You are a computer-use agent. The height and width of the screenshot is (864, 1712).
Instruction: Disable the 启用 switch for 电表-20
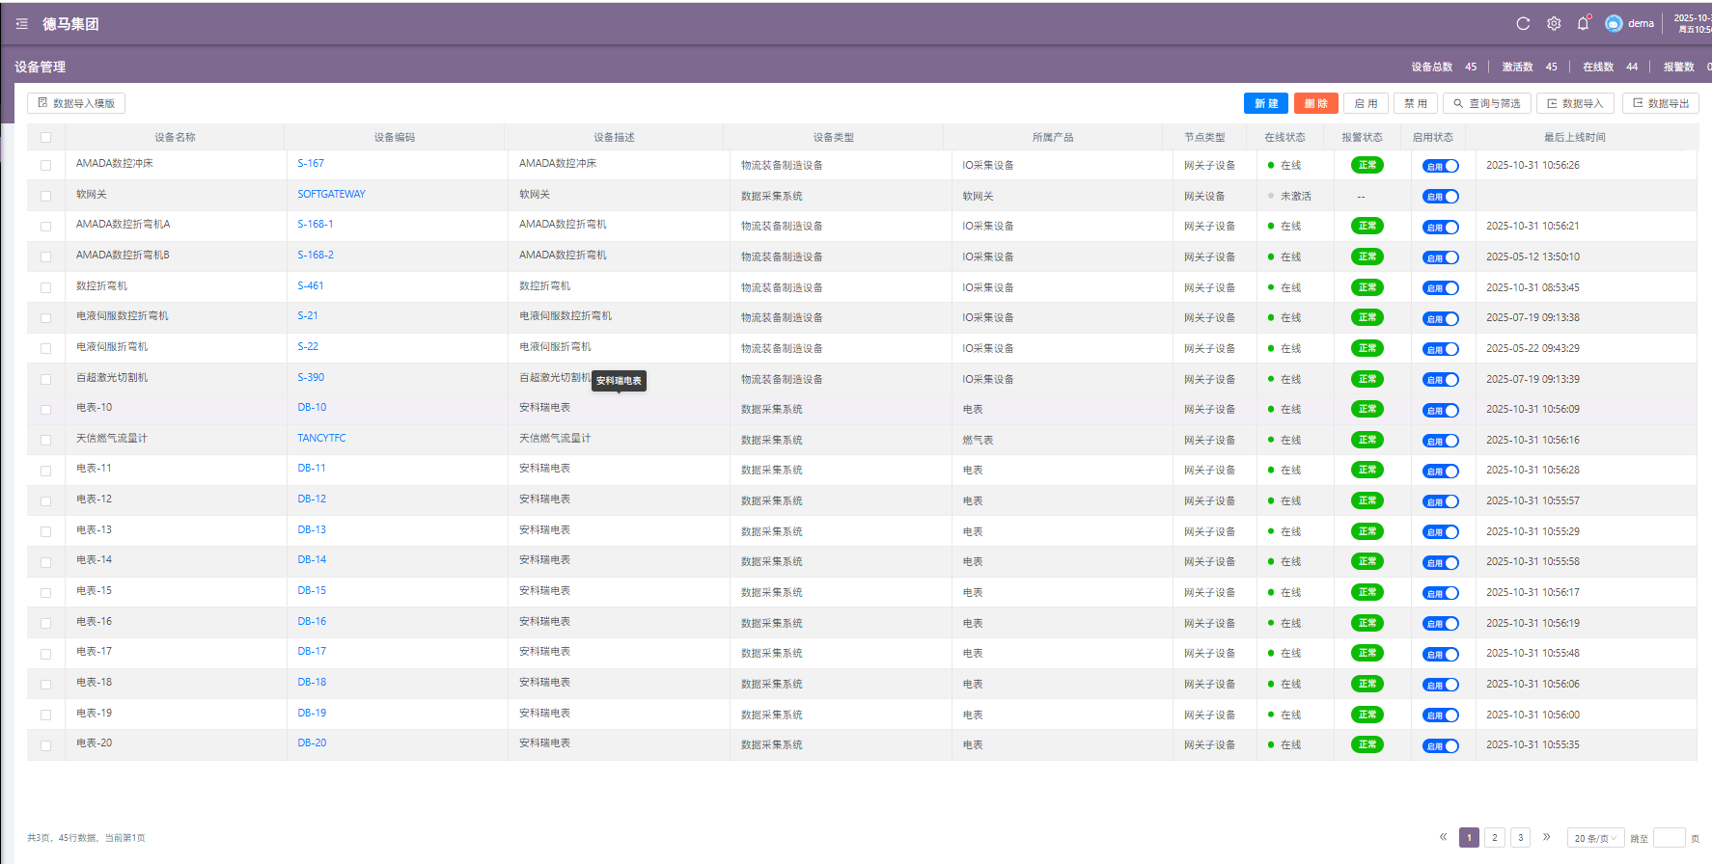1440,745
